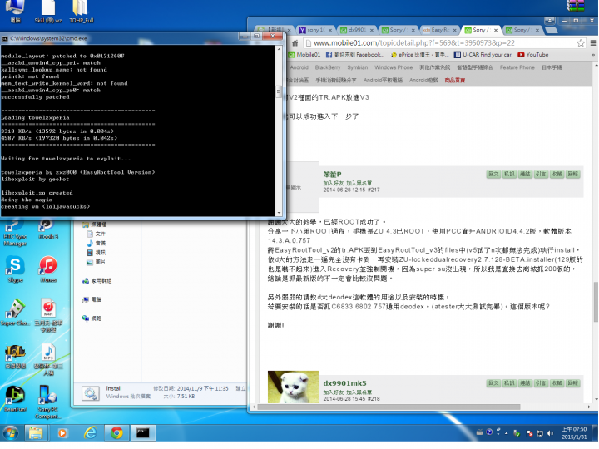
Task: Open the ePrice bookmark
Action: 419,55
